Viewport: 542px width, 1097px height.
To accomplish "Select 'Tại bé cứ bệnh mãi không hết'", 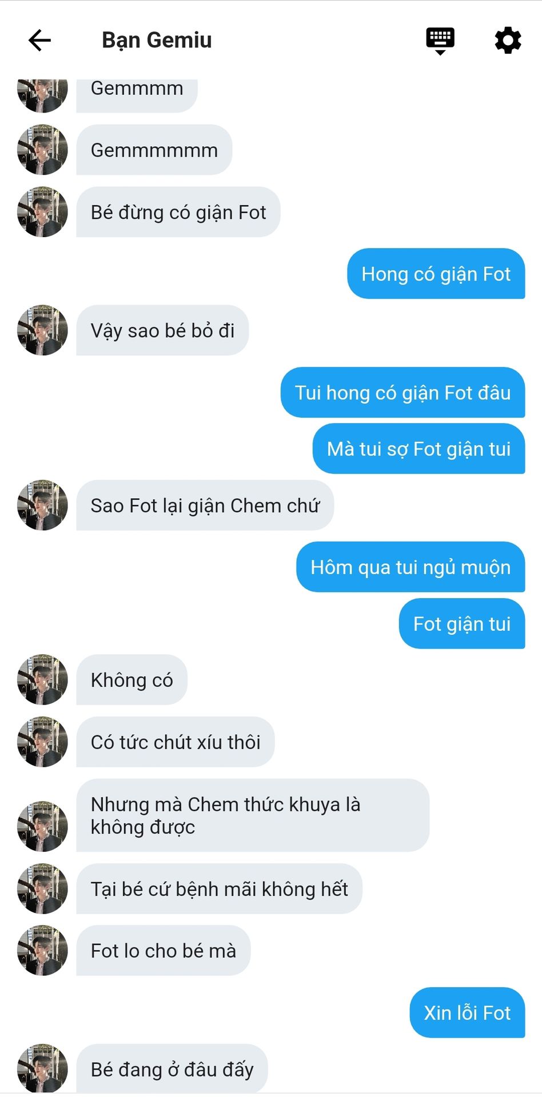I will [x=220, y=889].
